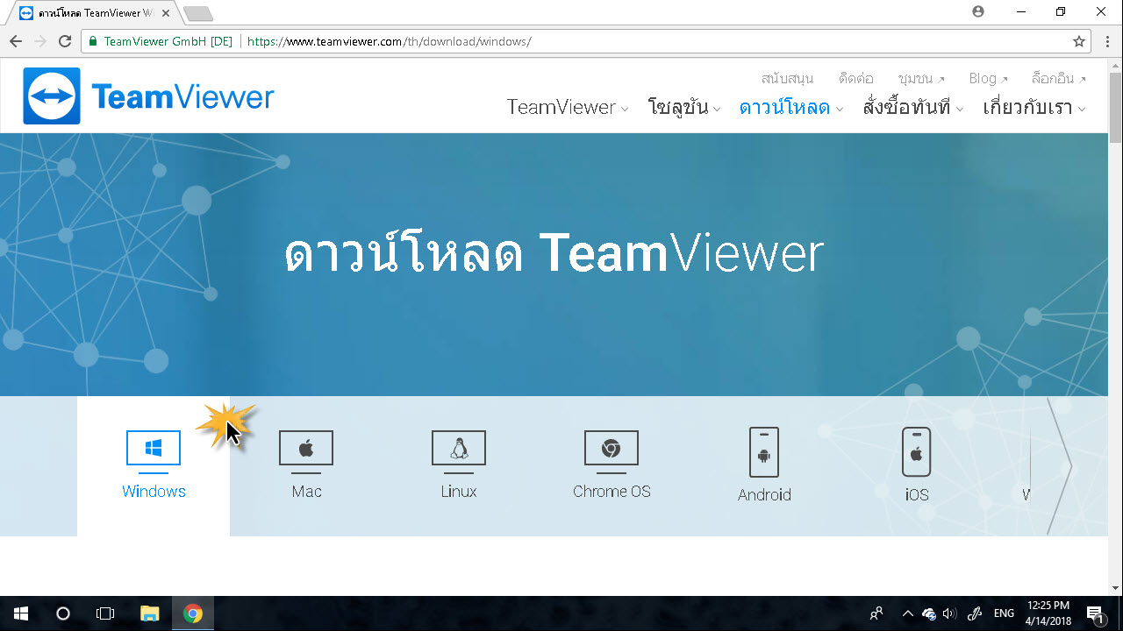Show more platforms with right arrow

1060,466
